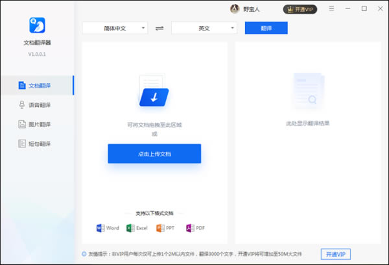
Task: Click the Word format icon
Action: (100, 228)
